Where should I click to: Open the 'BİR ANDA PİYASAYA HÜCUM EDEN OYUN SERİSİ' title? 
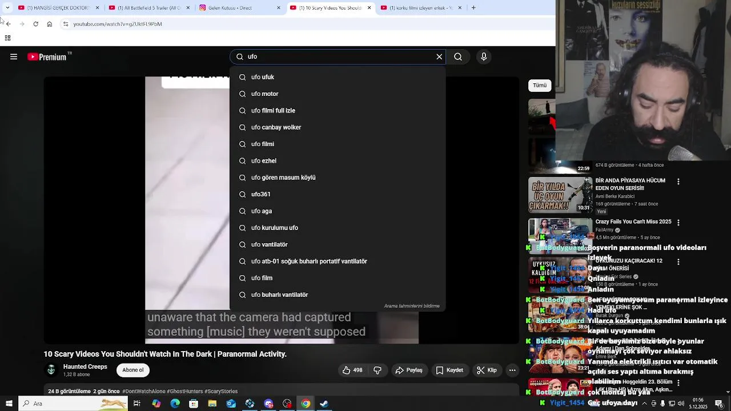630,184
